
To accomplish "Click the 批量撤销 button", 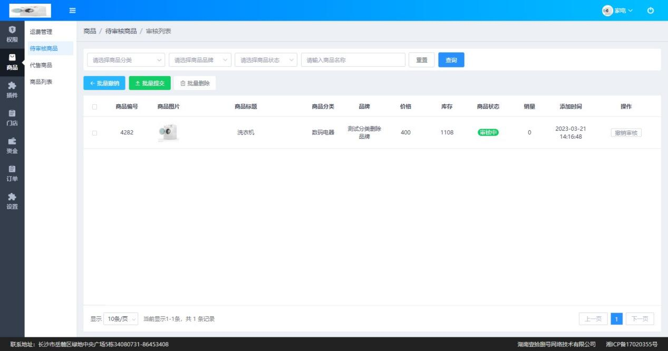I will click(104, 83).
